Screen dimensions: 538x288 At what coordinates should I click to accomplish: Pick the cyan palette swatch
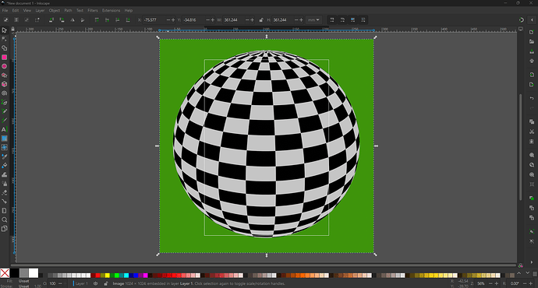click(126, 275)
